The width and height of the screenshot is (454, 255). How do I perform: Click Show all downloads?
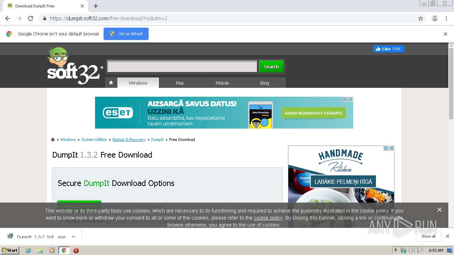(x=428, y=236)
